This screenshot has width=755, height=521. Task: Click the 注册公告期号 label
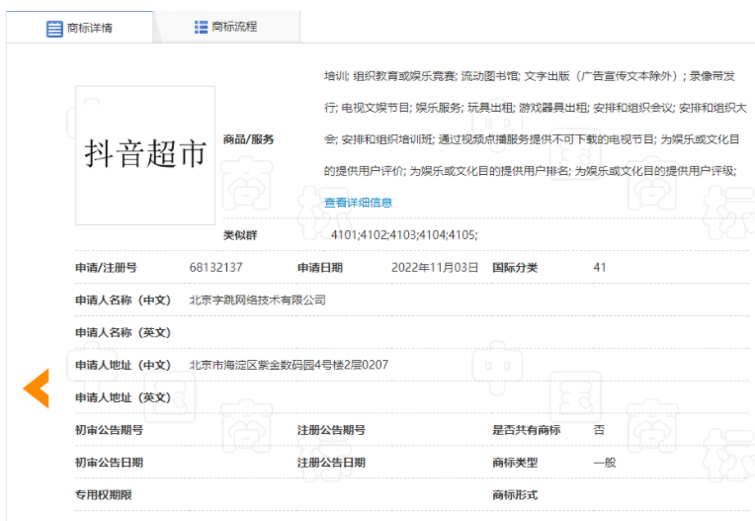pos(331,430)
